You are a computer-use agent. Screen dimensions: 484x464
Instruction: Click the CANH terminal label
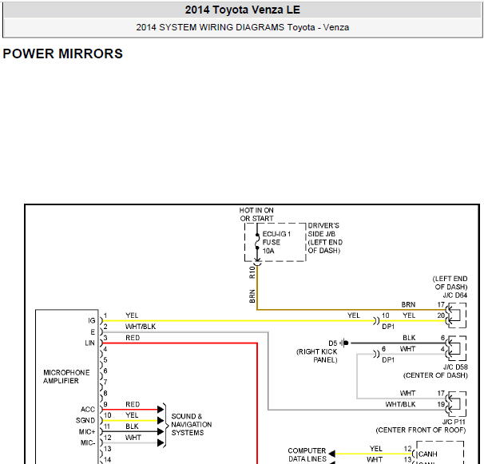click(427, 454)
